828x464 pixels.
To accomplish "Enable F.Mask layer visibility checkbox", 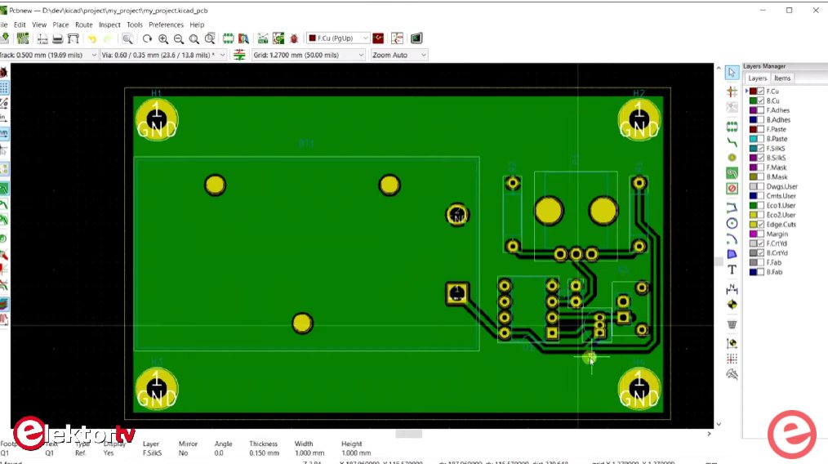I will tap(761, 167).
